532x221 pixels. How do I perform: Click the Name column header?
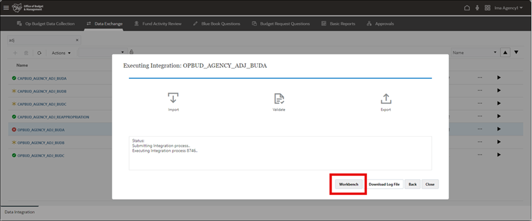(22, 65)
